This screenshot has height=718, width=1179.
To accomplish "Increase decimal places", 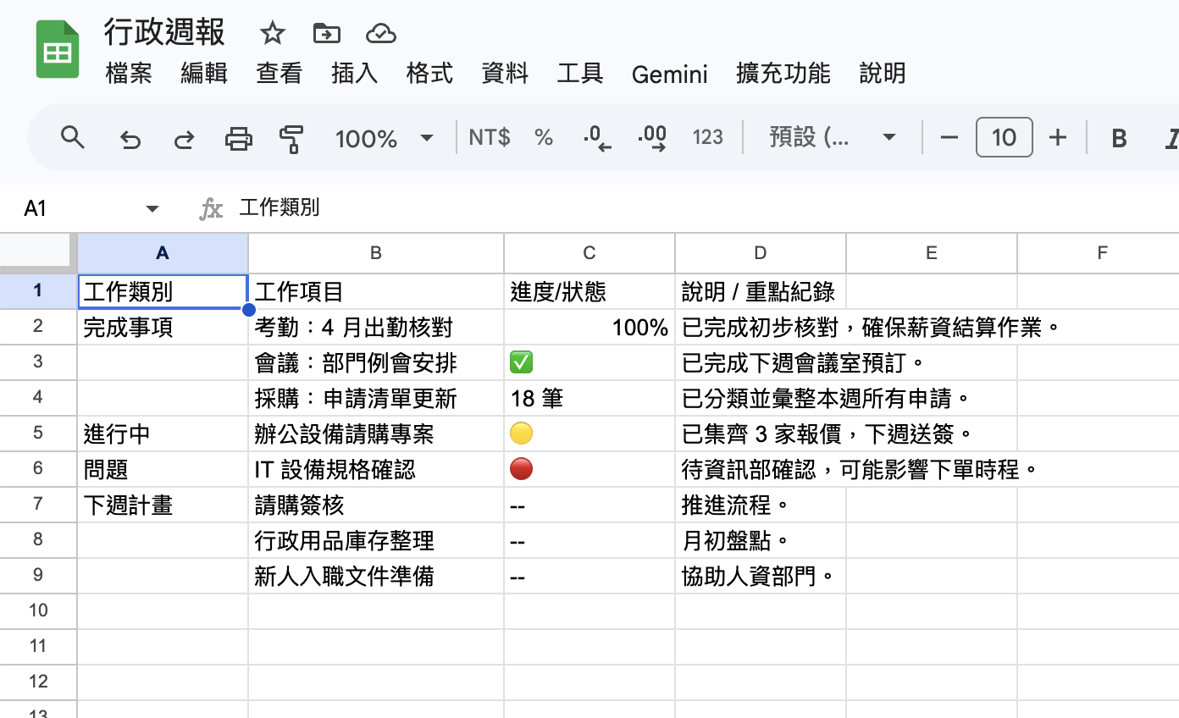I will [651, 137].
